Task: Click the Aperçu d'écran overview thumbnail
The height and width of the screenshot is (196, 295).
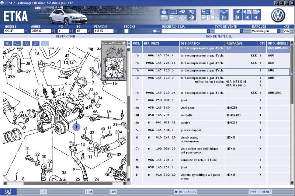Action: pyautogui.click(x=114, y=63)
